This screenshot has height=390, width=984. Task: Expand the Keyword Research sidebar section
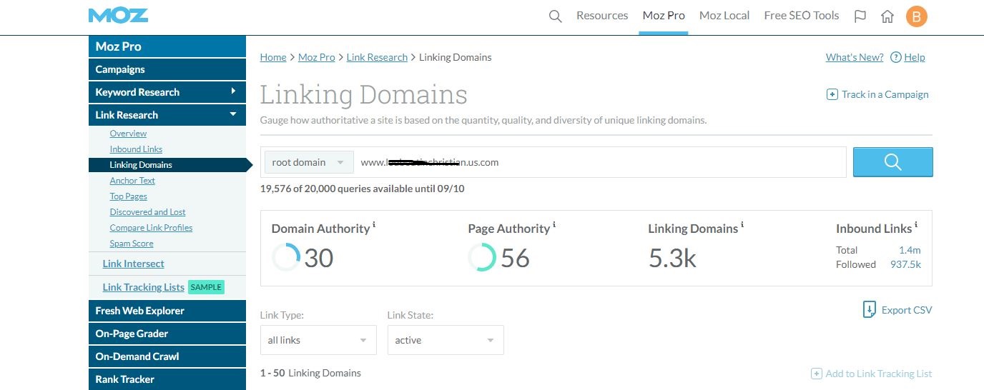[x=233, y=91]
